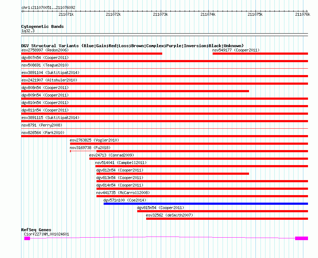Image resolution: width=318 pixels, height=258 pixels.
Task: Click the 1q32.3 band label
Action: [x=28, y=31]
